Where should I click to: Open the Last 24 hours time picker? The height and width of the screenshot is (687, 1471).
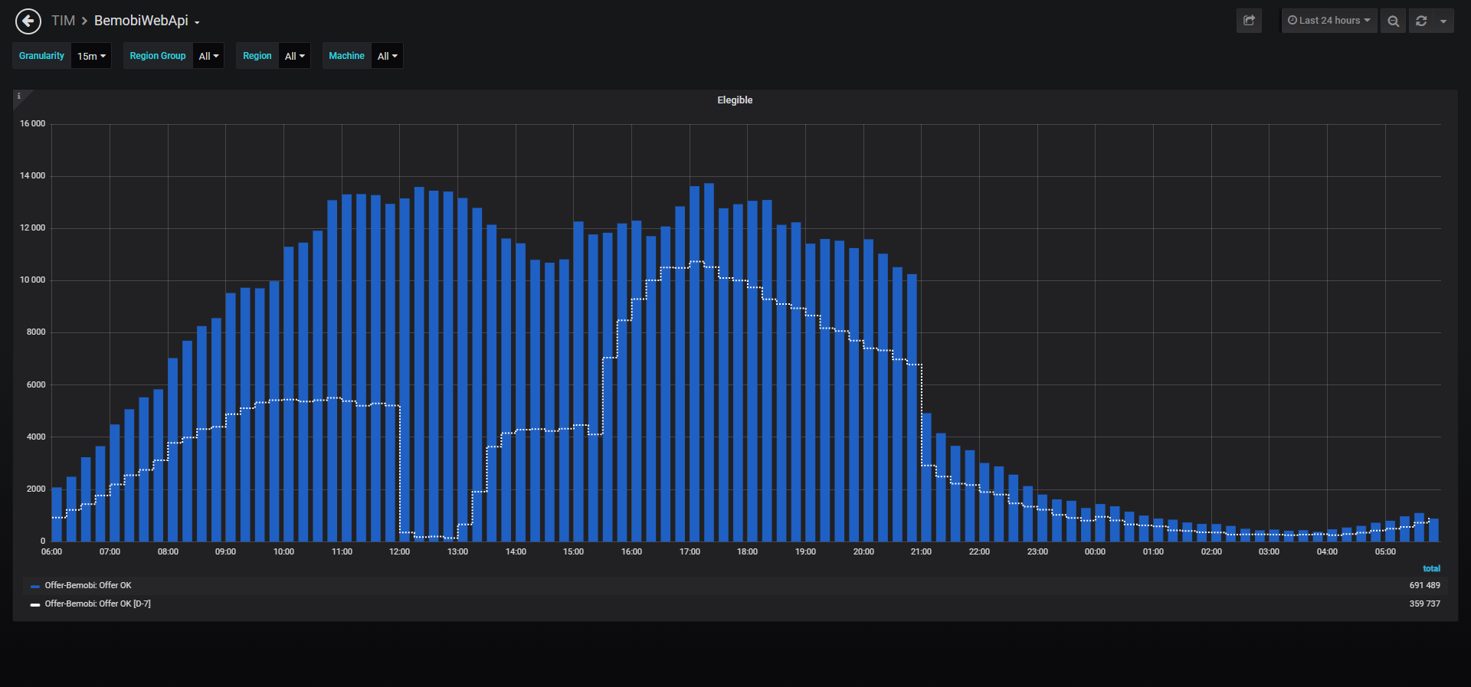point(1329,21)
